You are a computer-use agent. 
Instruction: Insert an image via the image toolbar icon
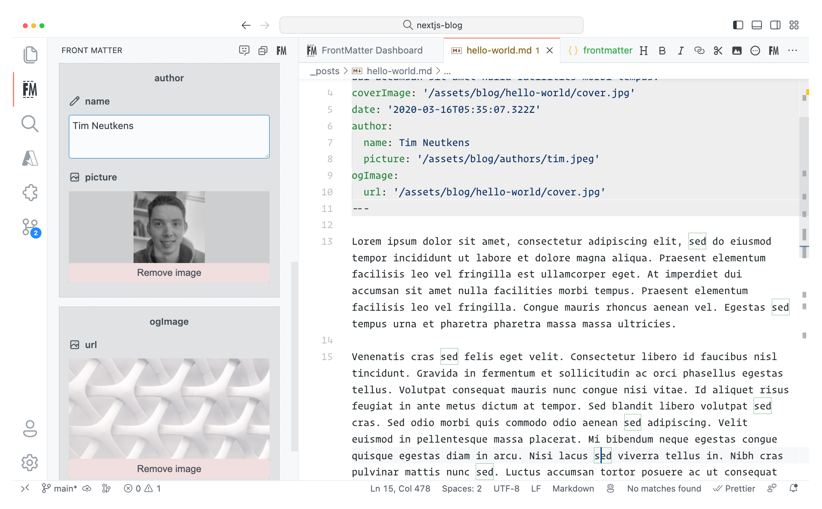pyautogui.click(x=737, y=50)
